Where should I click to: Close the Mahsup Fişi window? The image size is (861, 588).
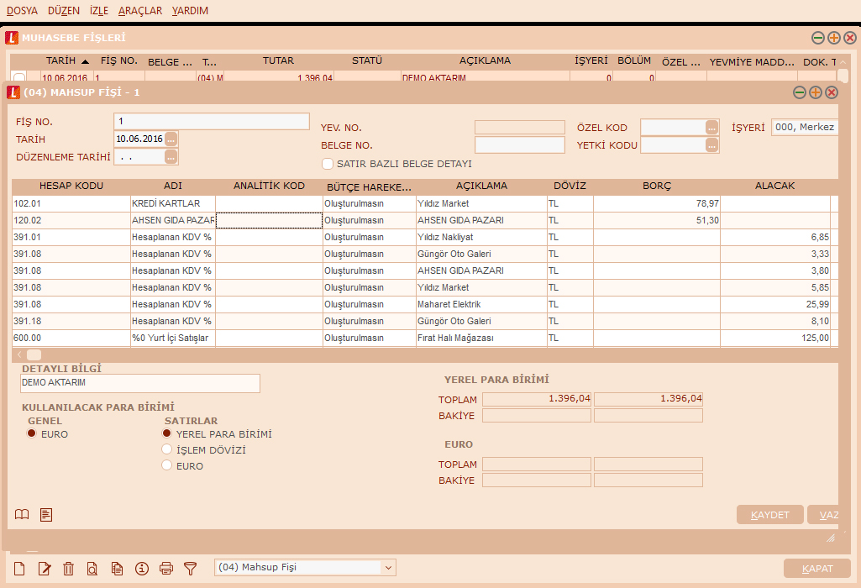tap(832, 92)
